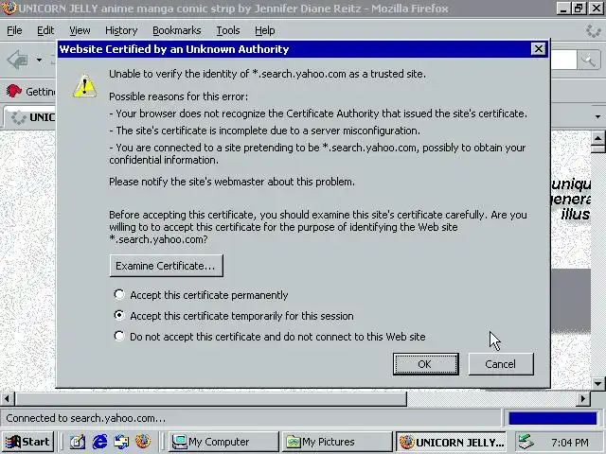The width and height of the screenshot is (606, 454).
Task: Click status text Connected to search.yahoo.com
Action: (x=86, y=418)
